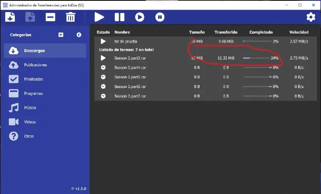Viewport: 321px width, 194px height.
Task: Click the 12.32 MiB transferred value
Action: [x=226, y=58]
